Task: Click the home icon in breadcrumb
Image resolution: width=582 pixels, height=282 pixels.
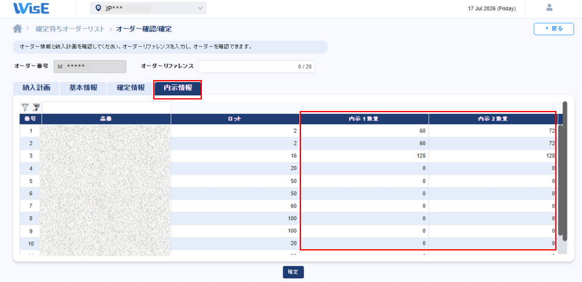Action: (17, 29)
